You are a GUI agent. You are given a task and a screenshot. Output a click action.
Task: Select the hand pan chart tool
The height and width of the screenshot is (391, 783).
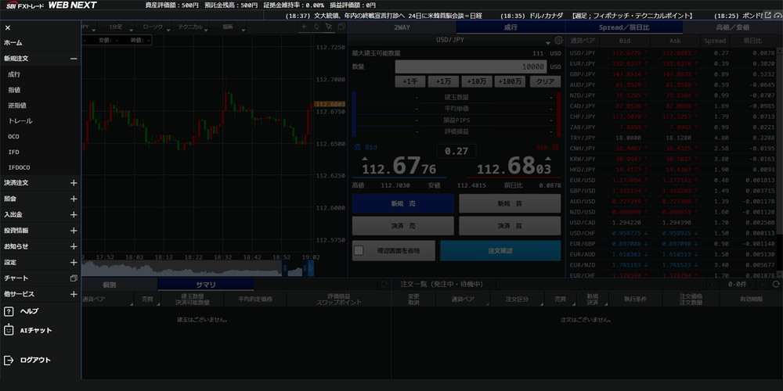pos(316,27)
